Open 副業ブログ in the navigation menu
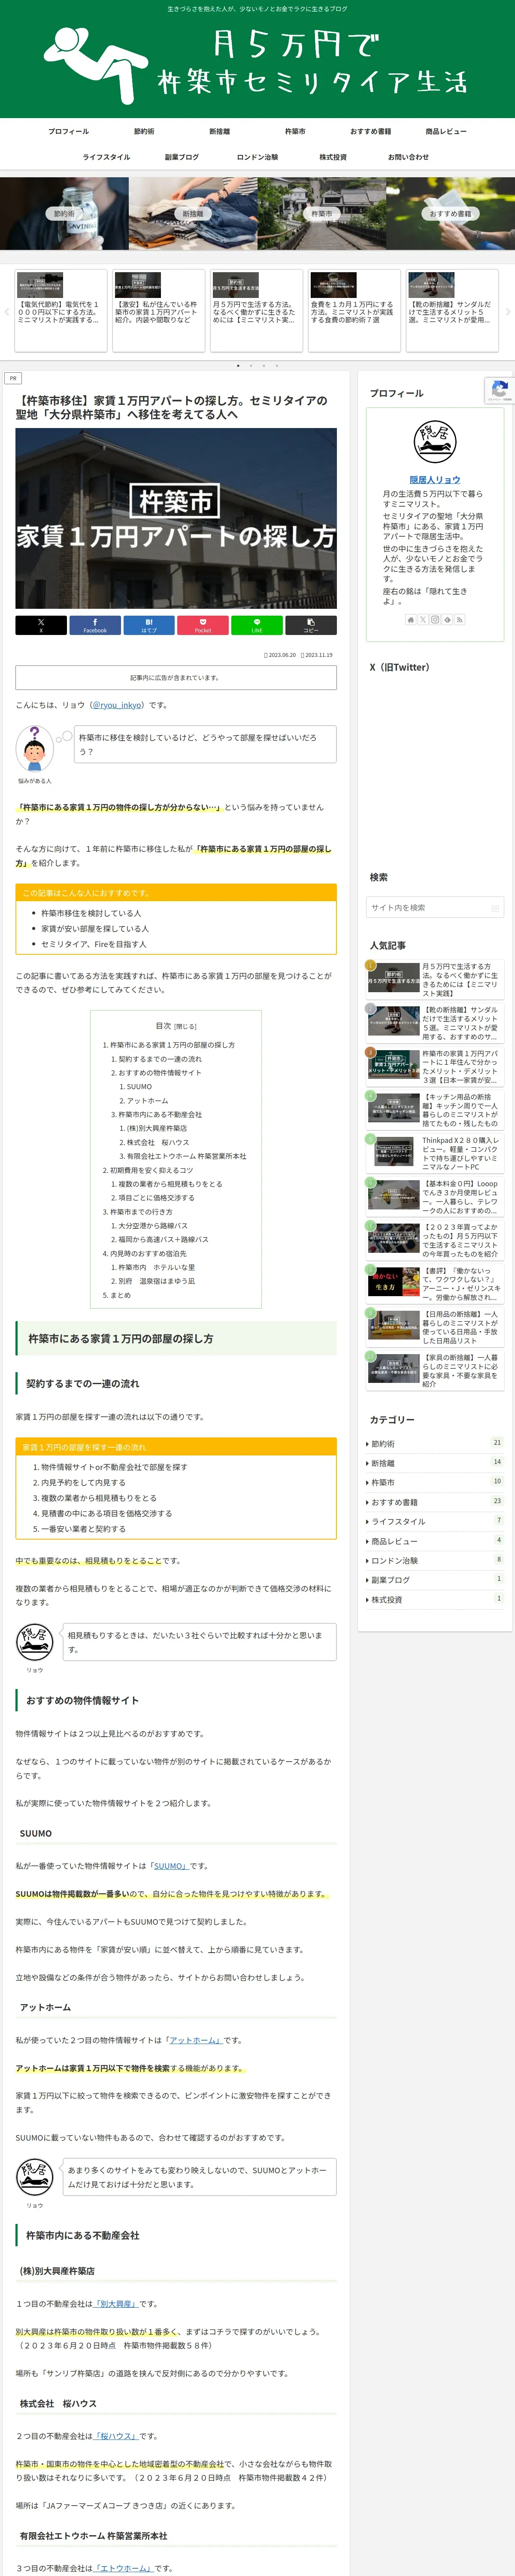This screenshot has height=2576, width=515. tap(182, 157)
